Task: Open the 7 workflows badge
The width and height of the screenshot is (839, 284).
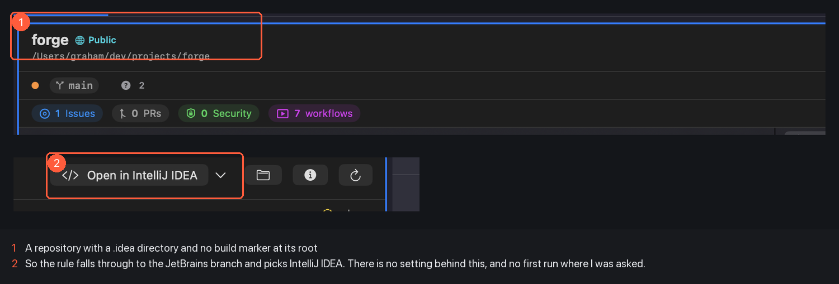Action: click(314, 113)
